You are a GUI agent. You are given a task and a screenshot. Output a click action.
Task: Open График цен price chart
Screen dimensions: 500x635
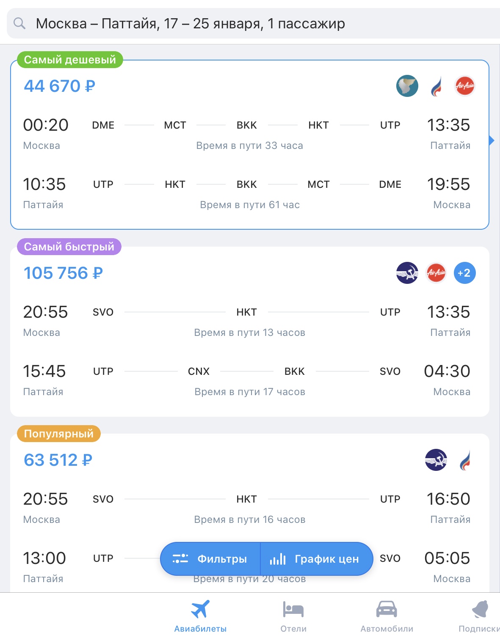[x=317, y=559]
